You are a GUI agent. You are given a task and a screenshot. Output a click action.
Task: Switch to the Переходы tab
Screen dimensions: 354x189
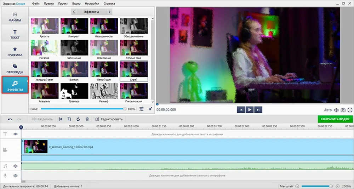[x=15, y=68]
